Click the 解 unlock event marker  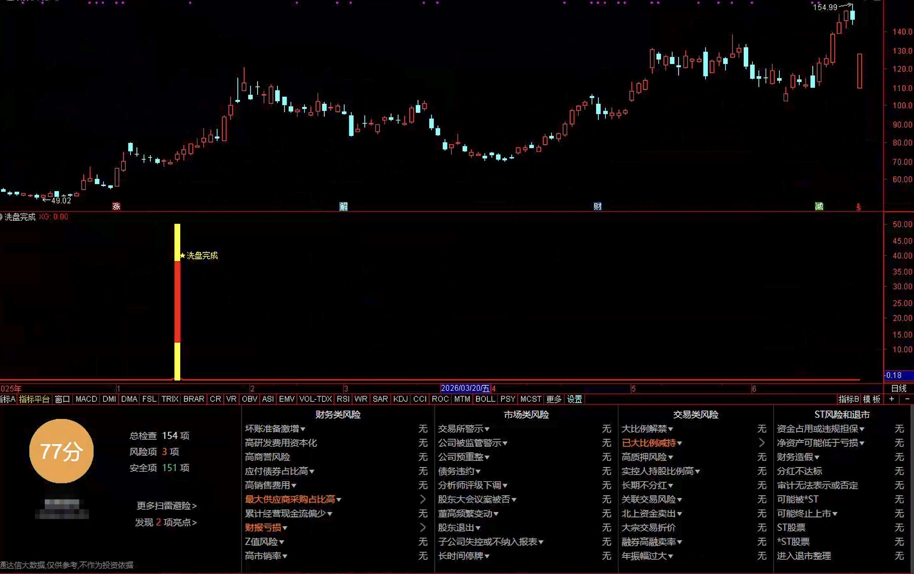343,206
